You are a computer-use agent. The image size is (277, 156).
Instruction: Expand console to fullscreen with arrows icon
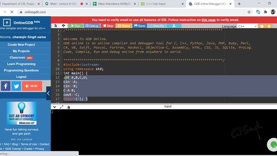(61, 107)
